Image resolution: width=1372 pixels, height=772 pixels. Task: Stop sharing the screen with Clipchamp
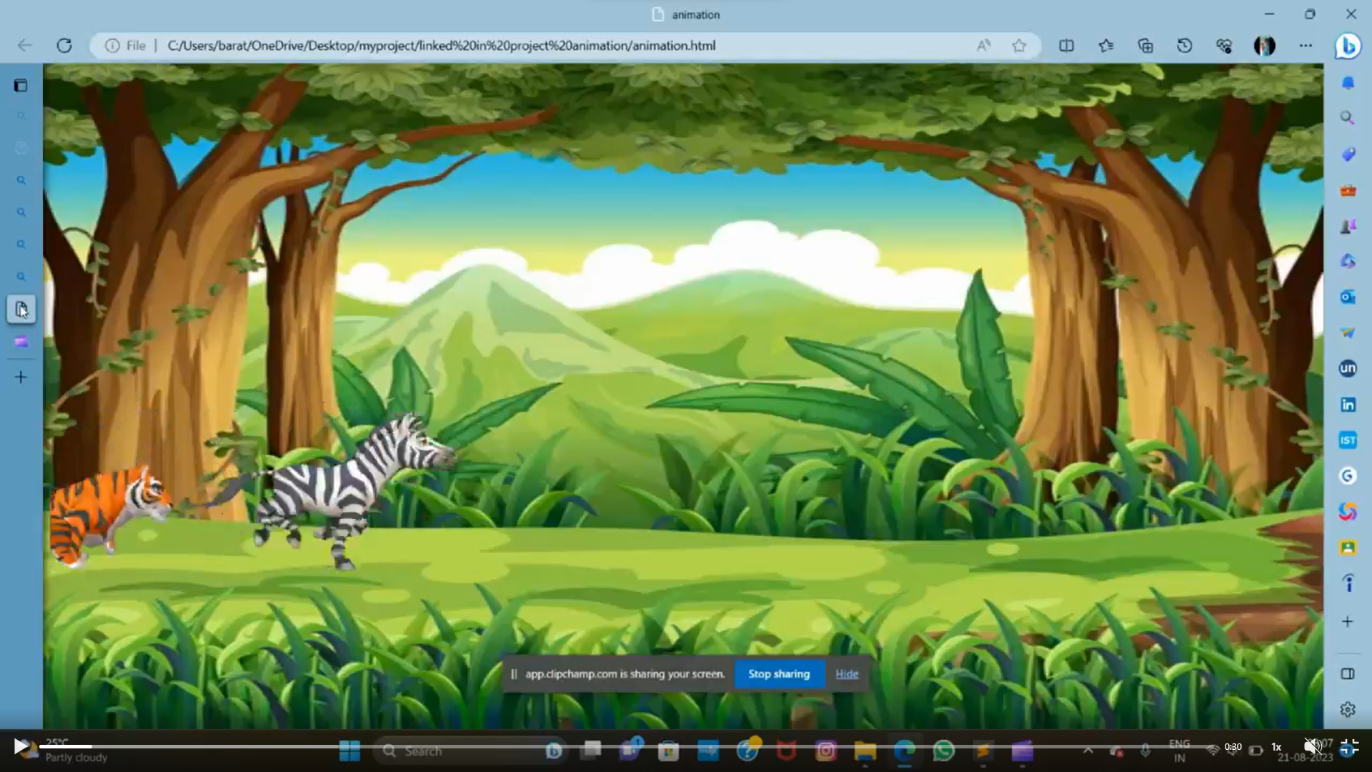coord(779,674)
